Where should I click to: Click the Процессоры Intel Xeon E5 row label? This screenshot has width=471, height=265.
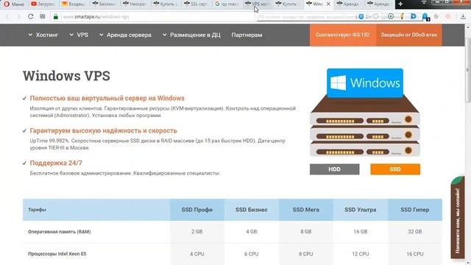57,254
